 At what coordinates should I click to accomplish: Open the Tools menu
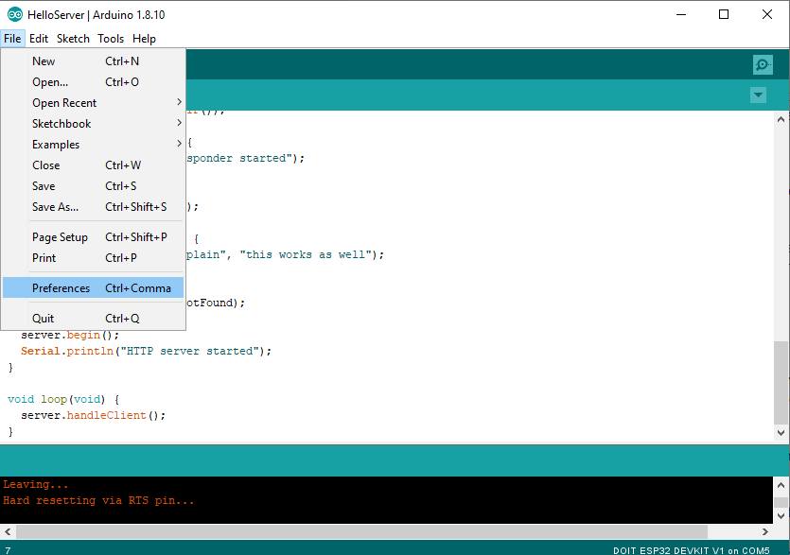pos(111,39)
